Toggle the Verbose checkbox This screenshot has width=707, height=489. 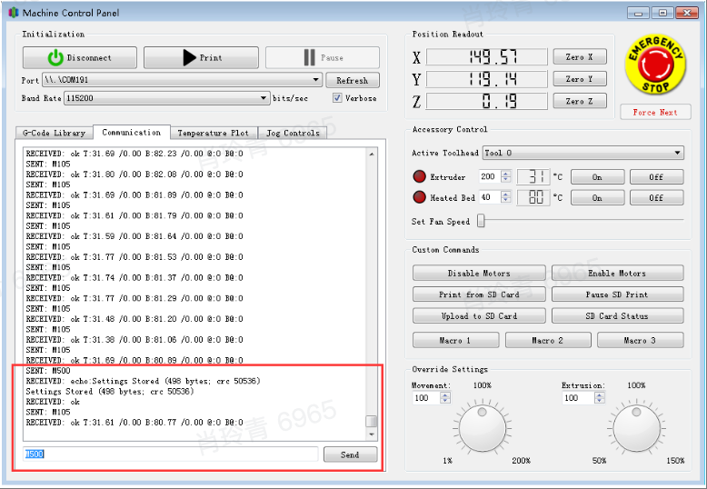337,98
